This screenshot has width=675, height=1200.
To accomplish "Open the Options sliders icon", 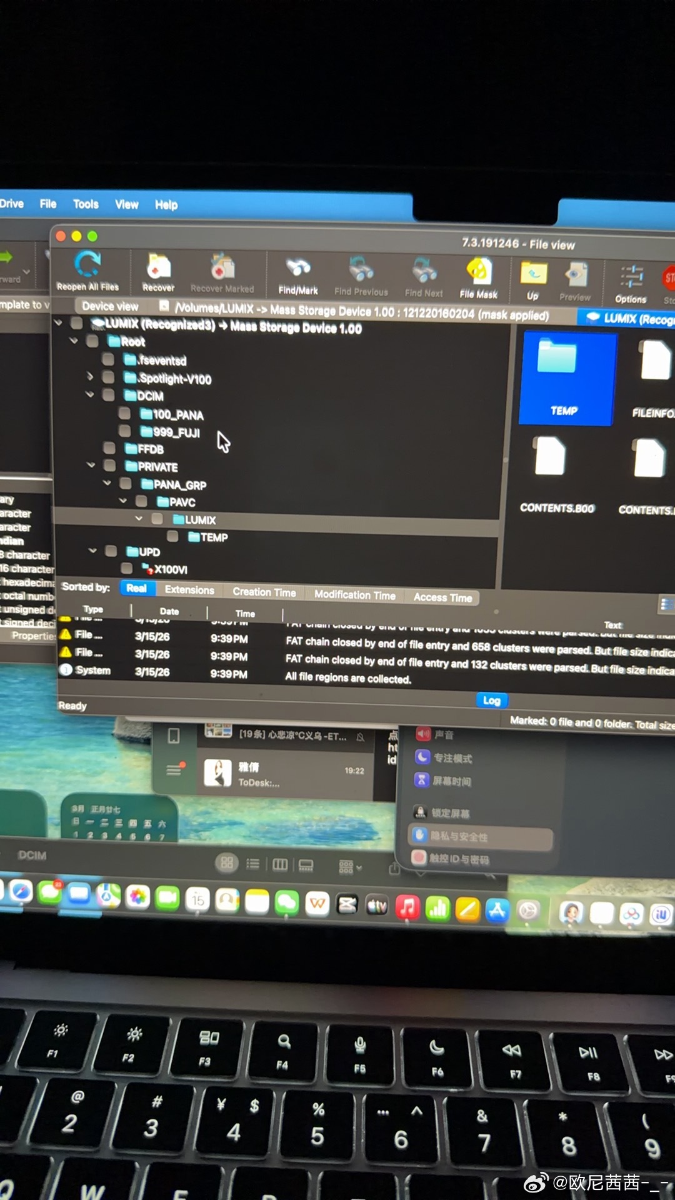I will point(631,283).
